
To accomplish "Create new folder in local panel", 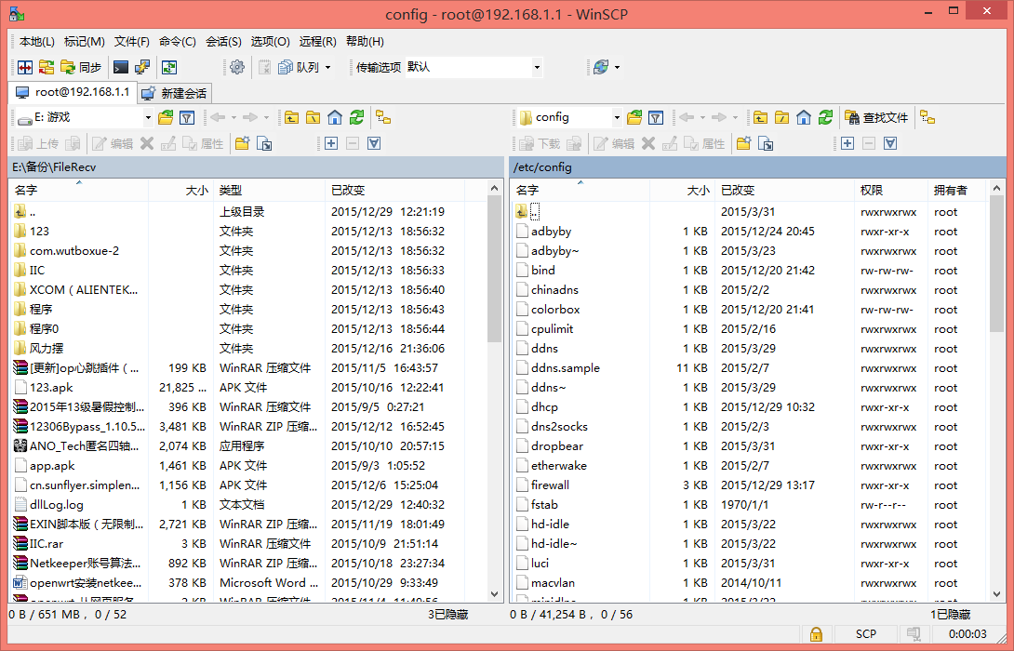I will [x=243, y=143].
